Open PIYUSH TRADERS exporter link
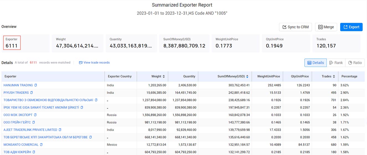367x155 pixels. [x=16, y=93]
